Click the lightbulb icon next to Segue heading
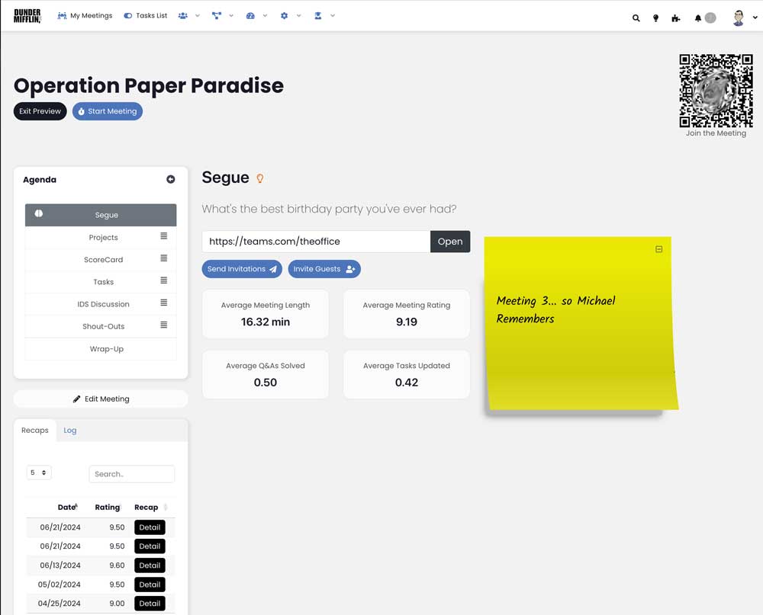The image size is (763, 615). point(259,178)
